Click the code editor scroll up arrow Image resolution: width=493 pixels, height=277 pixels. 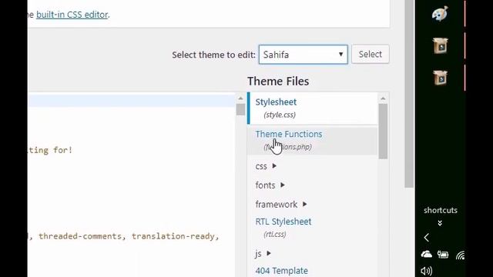[240, 98]
